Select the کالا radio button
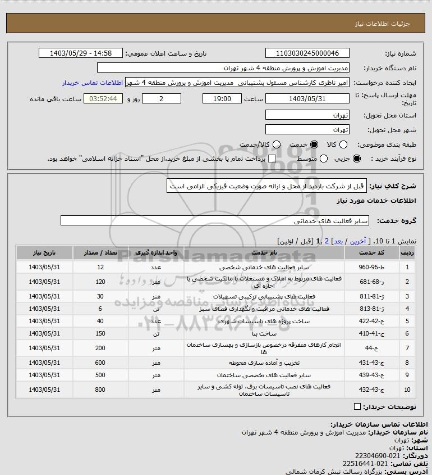This screenshot has width=432, height=475. [343, 144]
